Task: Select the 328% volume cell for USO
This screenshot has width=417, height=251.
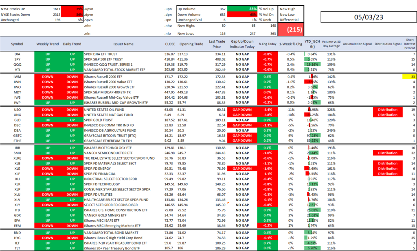Action: [x=331, y=110]
